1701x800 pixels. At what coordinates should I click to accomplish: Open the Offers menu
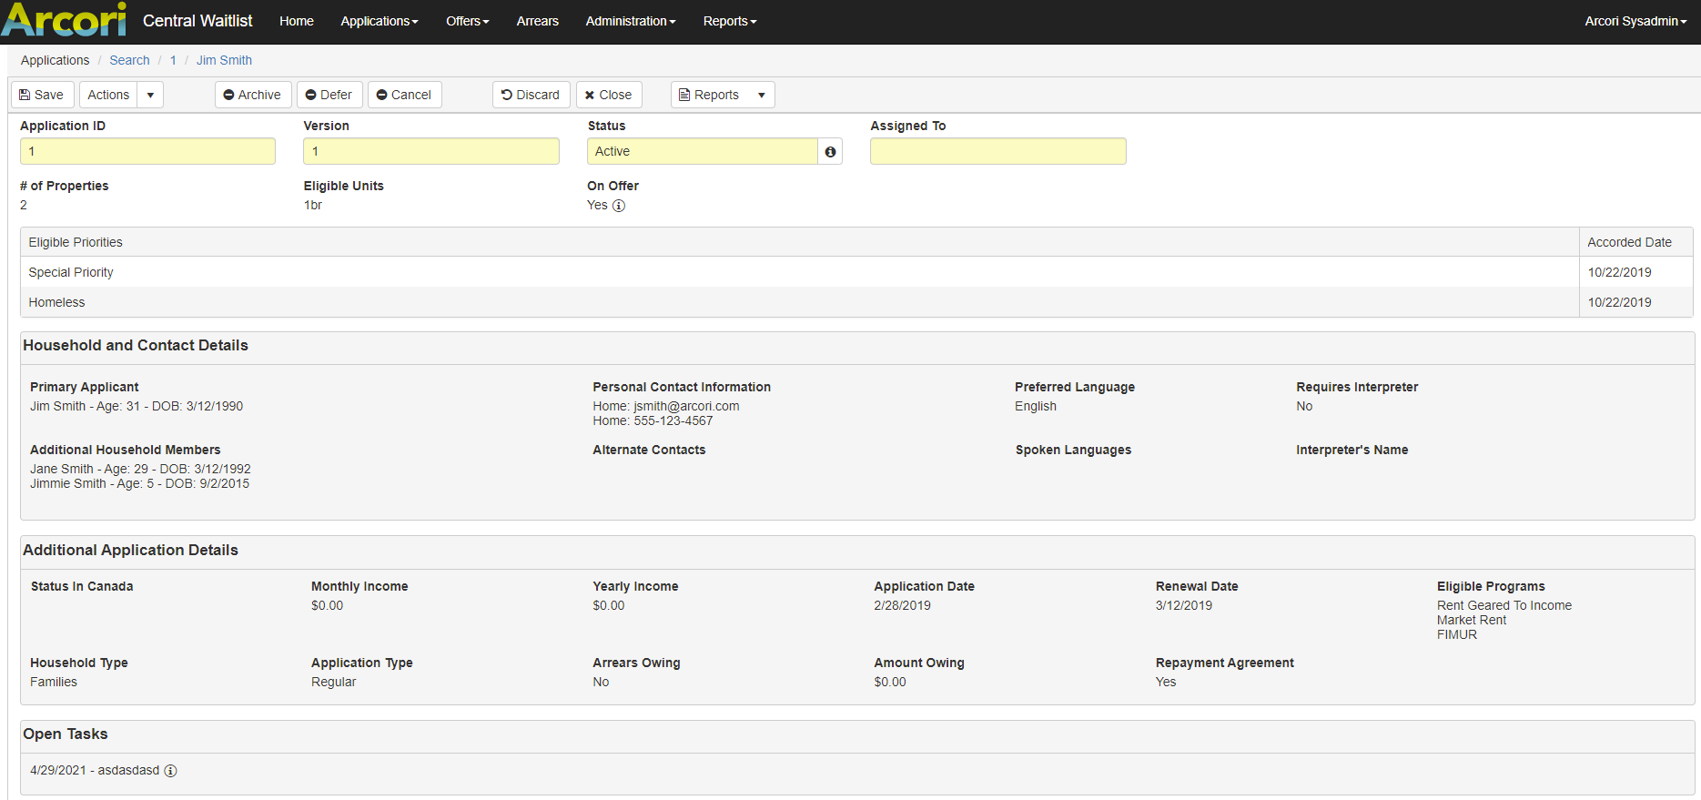coord(468,21)
